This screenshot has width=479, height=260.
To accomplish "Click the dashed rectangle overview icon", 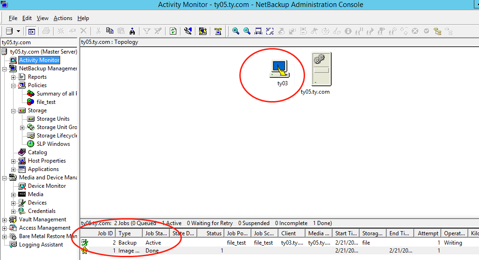I will (270, 31).
